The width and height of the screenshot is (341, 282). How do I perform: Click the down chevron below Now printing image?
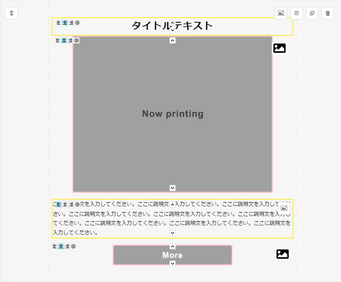173,188
